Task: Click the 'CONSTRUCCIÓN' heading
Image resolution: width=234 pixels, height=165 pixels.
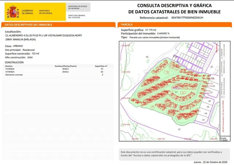Action: 14,62
